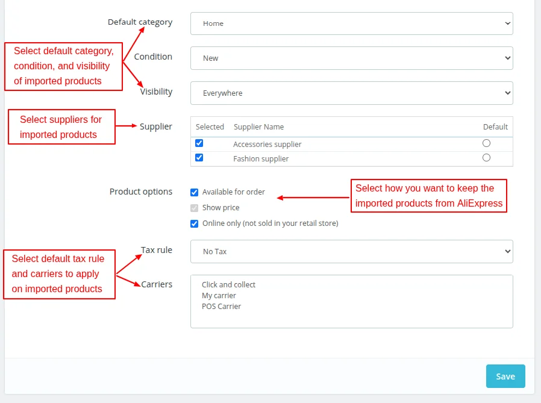Click the Default column header
Screen dimensions: 541x403
(x=495, y=127)
